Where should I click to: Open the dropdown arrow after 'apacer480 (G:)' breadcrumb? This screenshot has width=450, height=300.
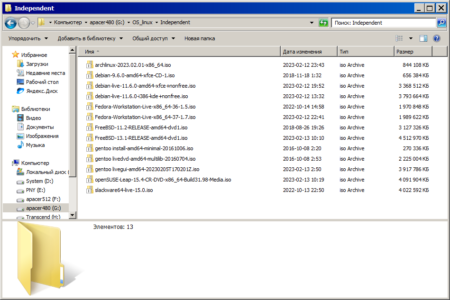coord(129,22)
